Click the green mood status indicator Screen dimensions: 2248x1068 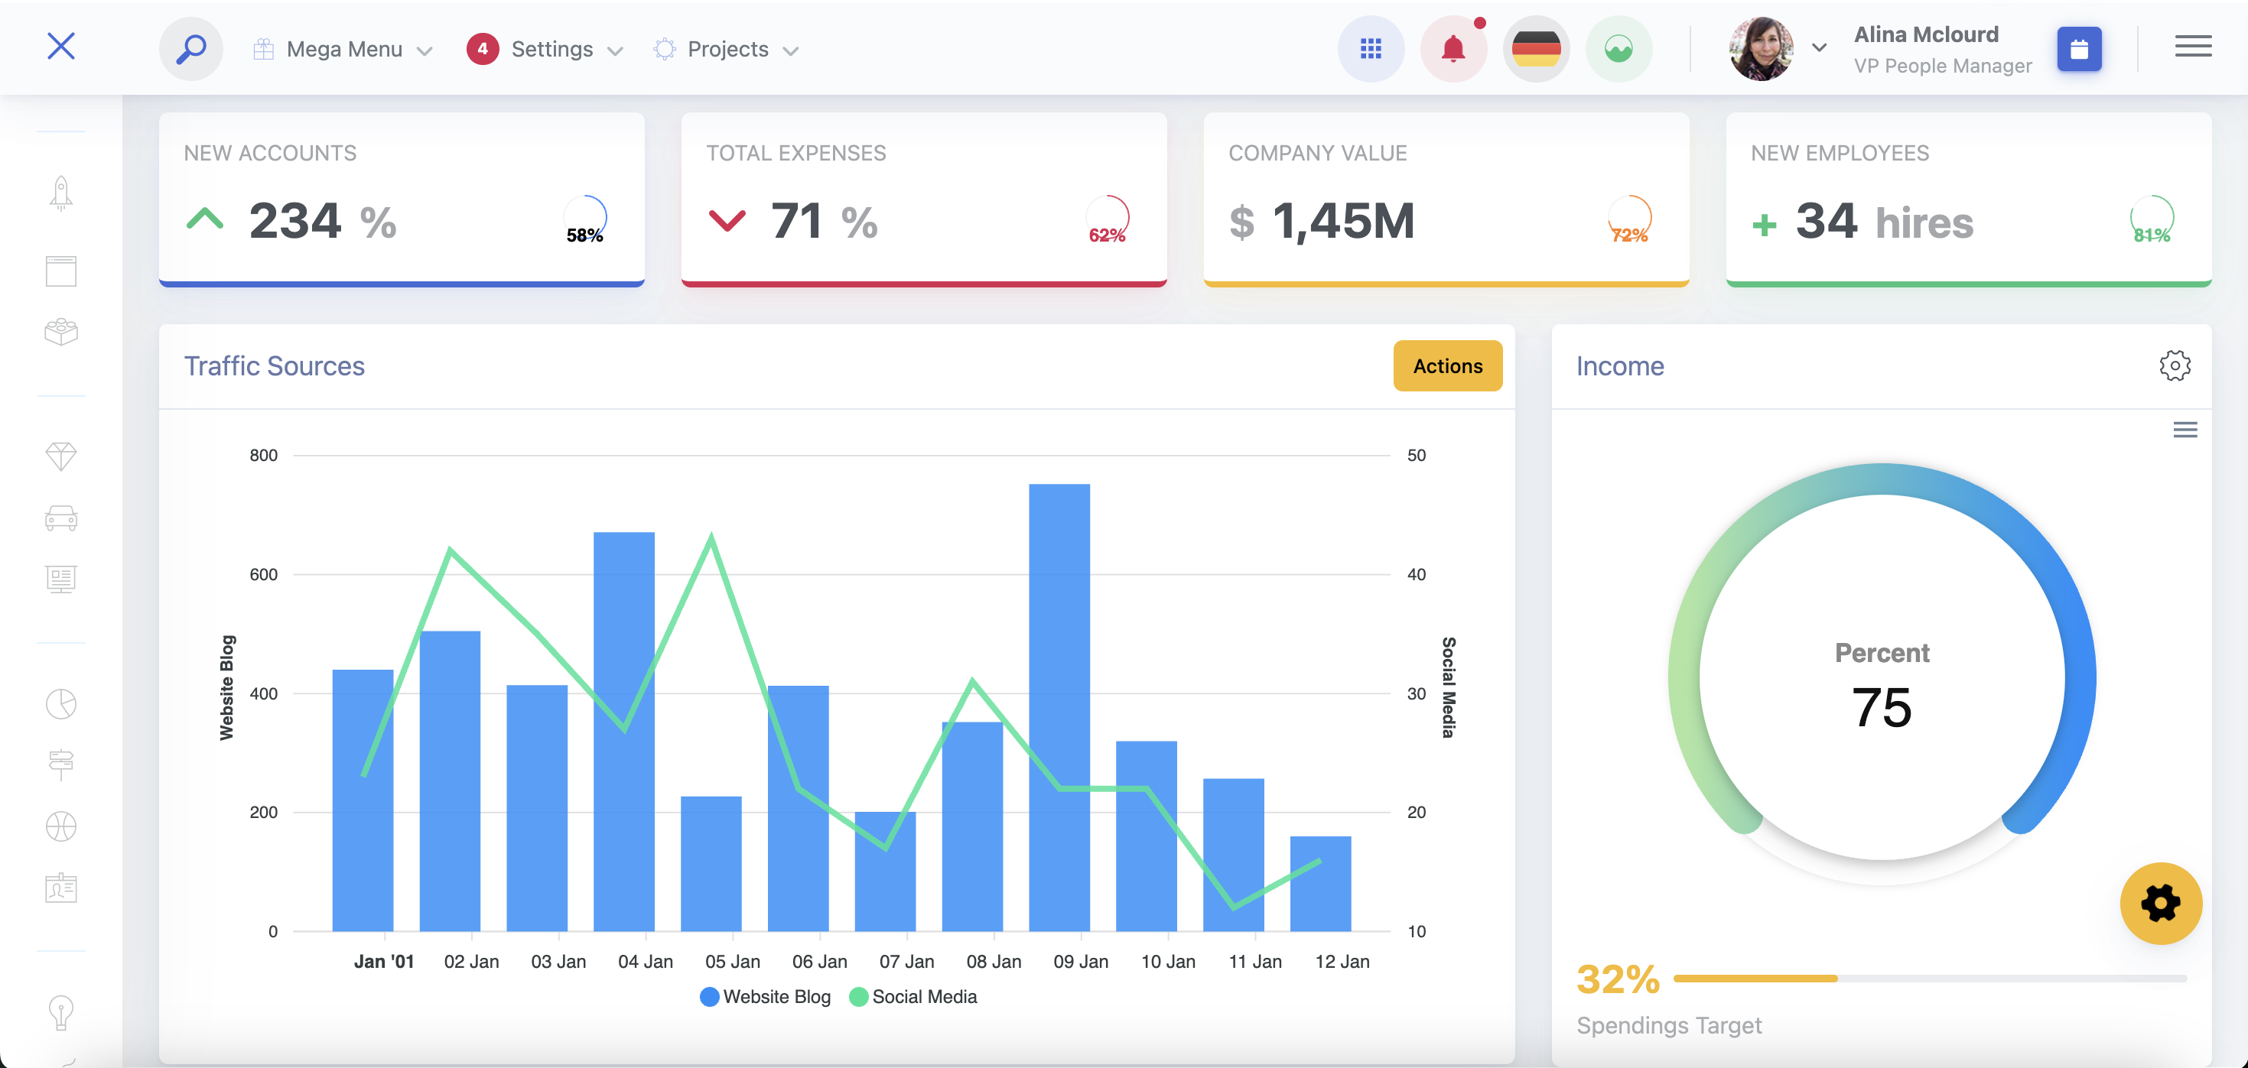[x=1618, y=49]
